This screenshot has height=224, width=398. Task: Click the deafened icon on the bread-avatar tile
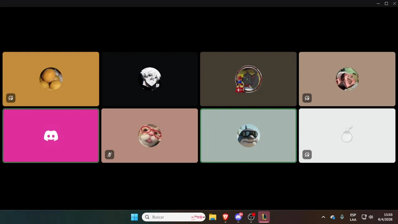(11, 98)
